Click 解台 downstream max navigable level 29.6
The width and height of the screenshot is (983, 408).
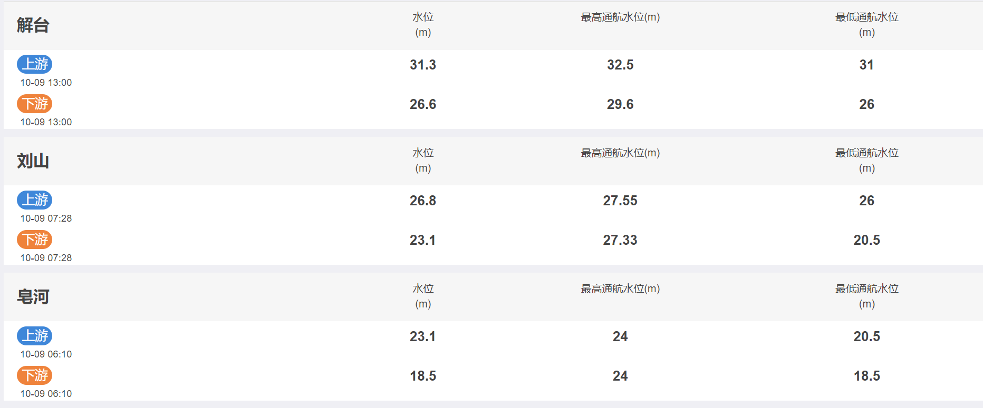620,104
